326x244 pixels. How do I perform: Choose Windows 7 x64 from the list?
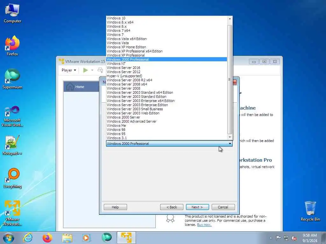(x=167, y=30)
